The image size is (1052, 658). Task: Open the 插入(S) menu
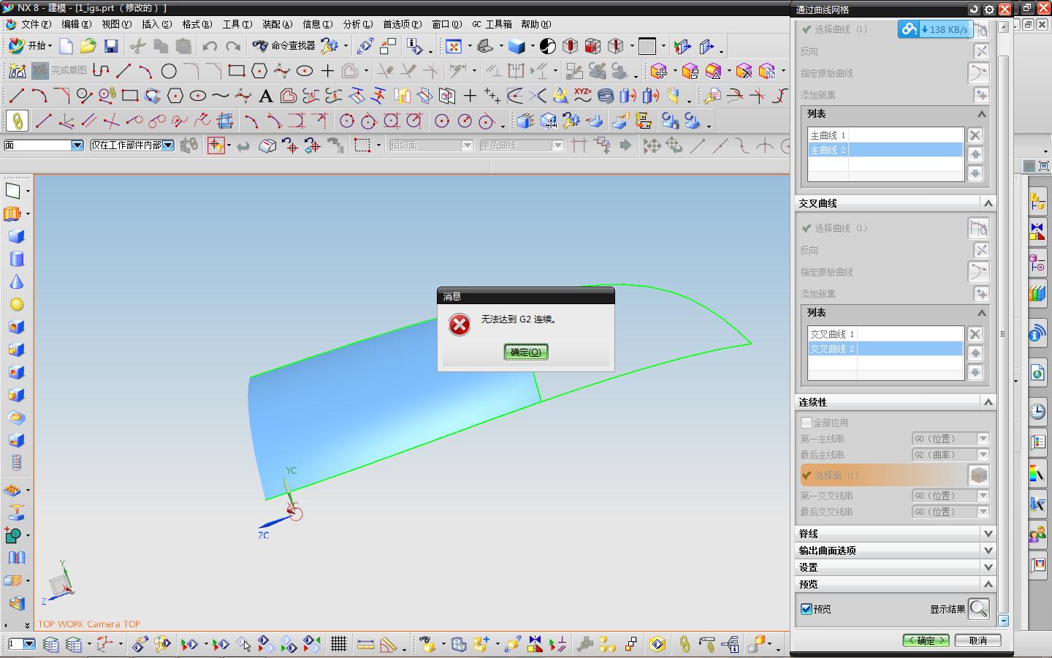coord(156,24)
